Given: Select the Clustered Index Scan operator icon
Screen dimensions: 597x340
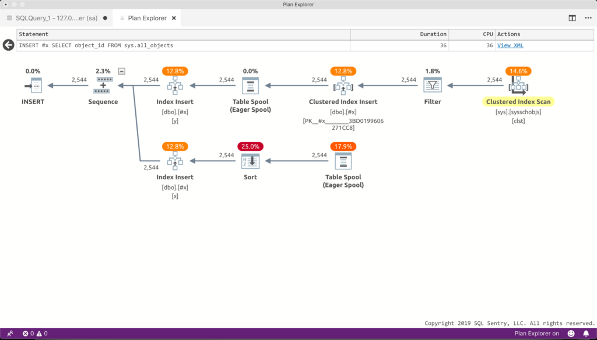Looking at the screenshot, I should (x=518, y=85).
